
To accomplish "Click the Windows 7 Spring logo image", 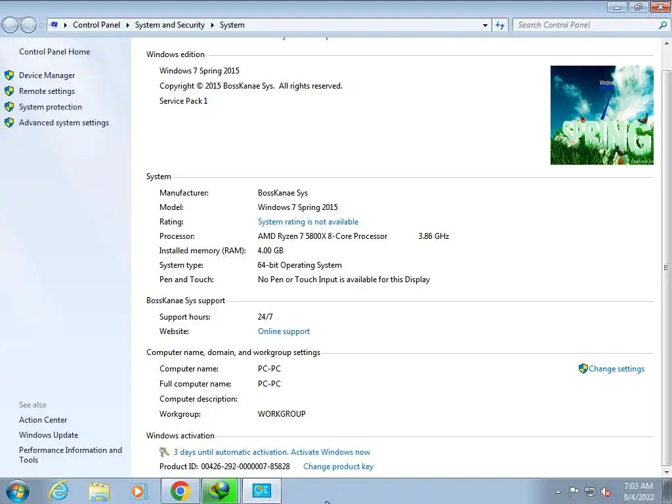I will coord(602,115).
